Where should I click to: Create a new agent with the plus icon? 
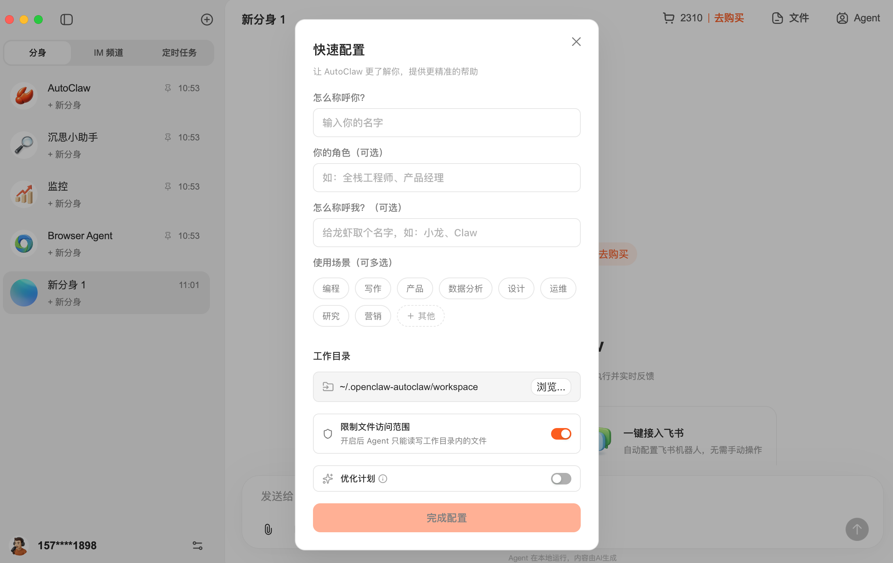(x=207, y=20)
